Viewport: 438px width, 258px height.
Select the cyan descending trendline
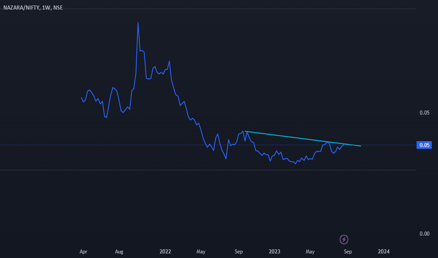[x=303, y=139]
